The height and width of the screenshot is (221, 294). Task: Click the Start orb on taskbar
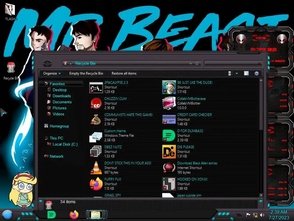tap(7, 215)
